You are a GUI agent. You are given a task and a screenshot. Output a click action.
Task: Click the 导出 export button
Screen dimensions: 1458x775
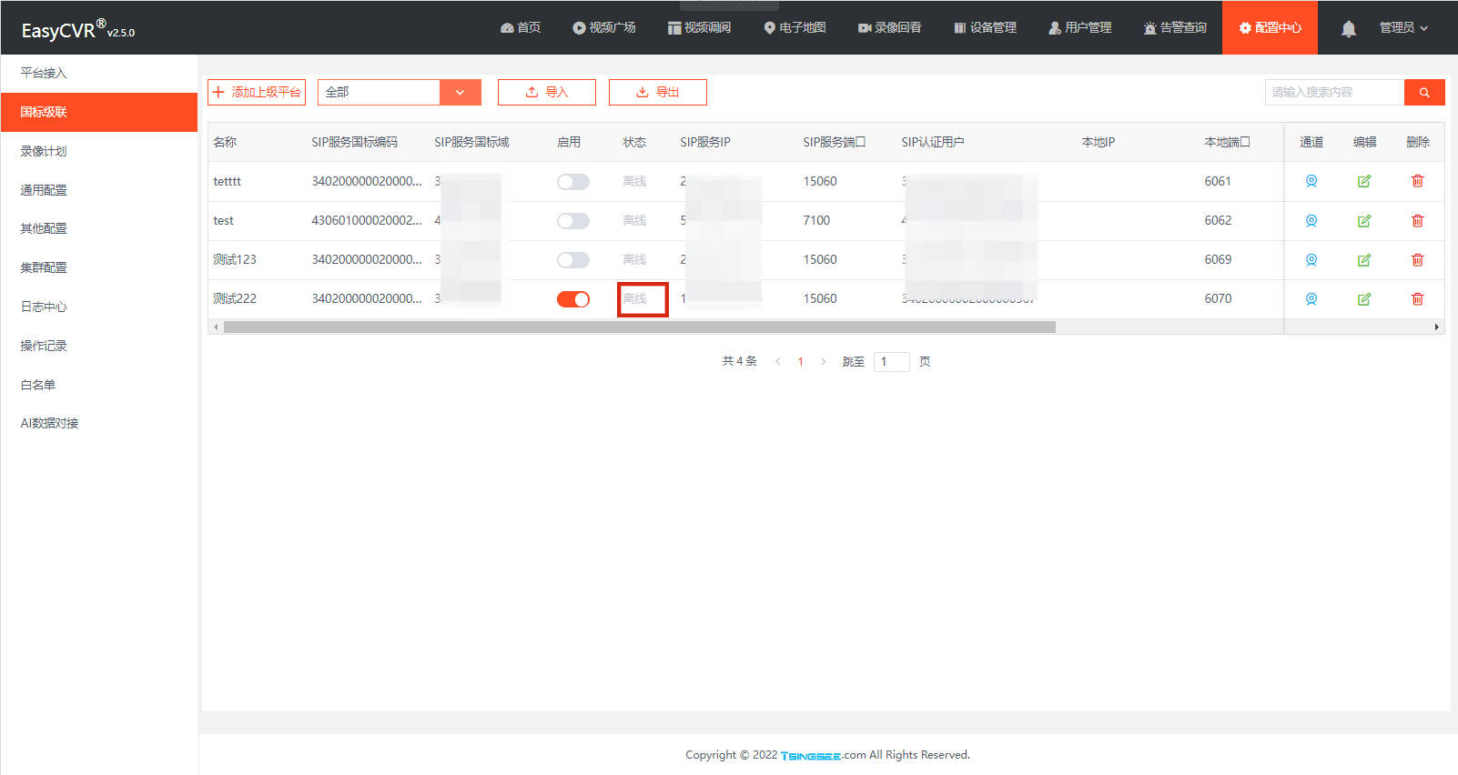(x=658, y=92)
